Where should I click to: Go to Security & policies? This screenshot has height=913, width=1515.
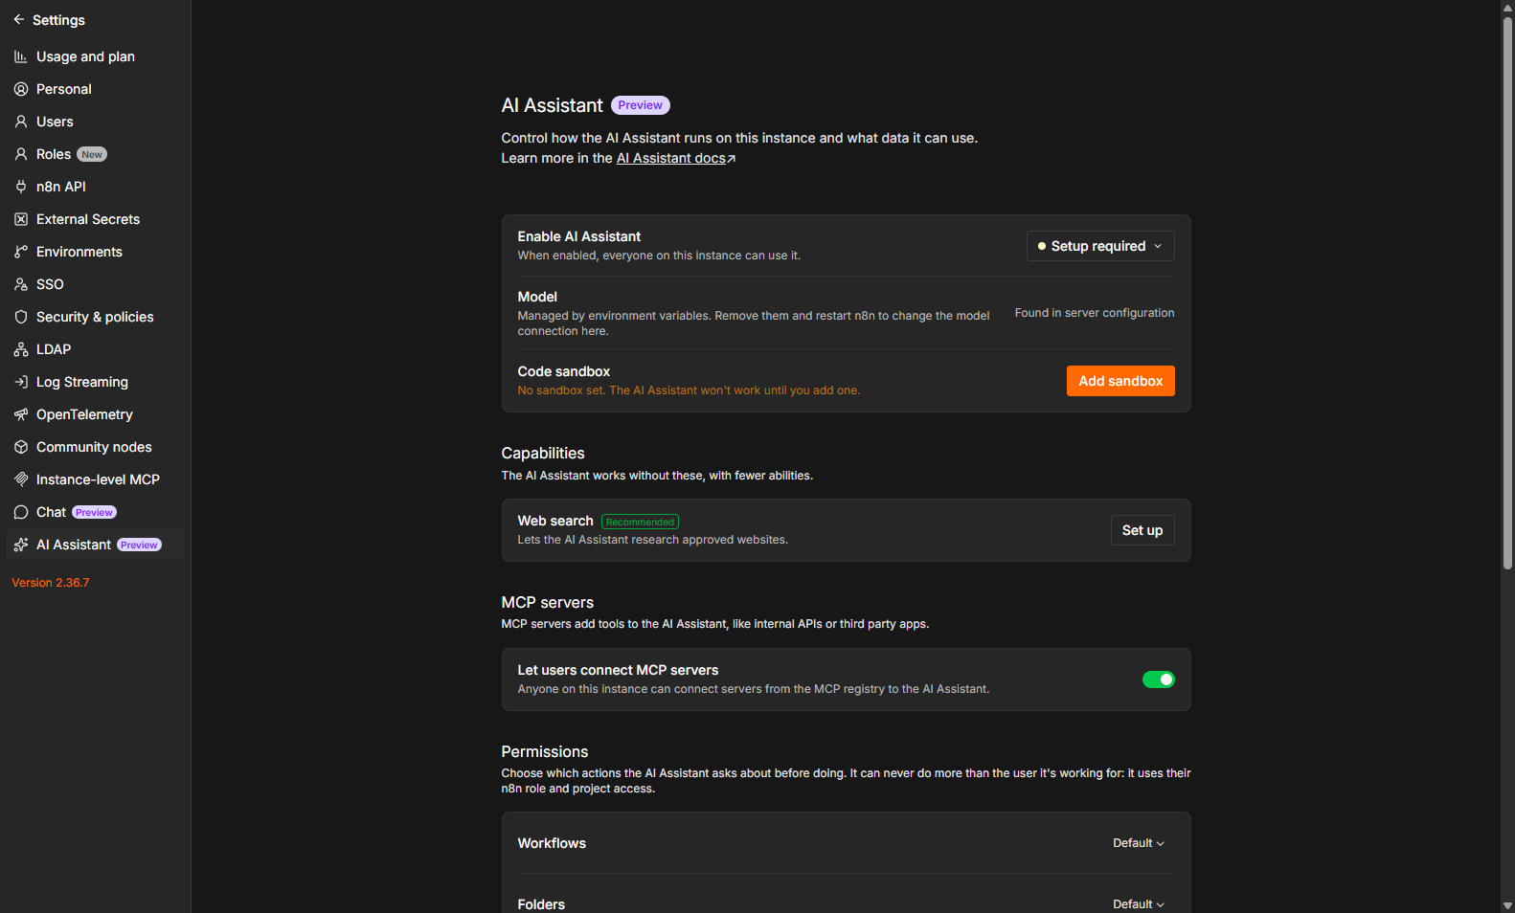tap(95, 317)
